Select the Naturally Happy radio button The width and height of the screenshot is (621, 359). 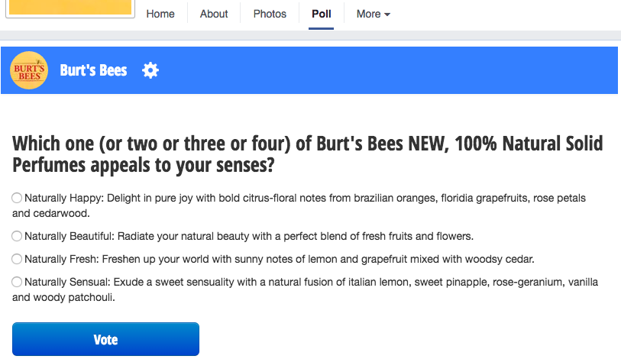point(17,198)
